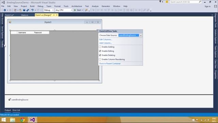The height and width of the screenshot is (123, 218).
Task: Click the Edit Columns... link
Action: click(106, 40)
